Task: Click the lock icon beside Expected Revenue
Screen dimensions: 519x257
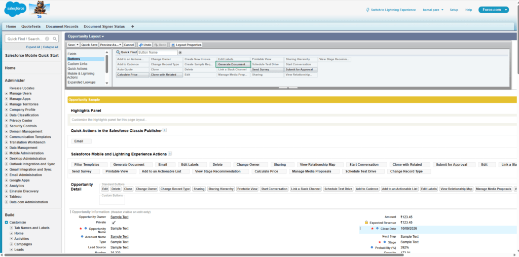Action: point(366,223)
